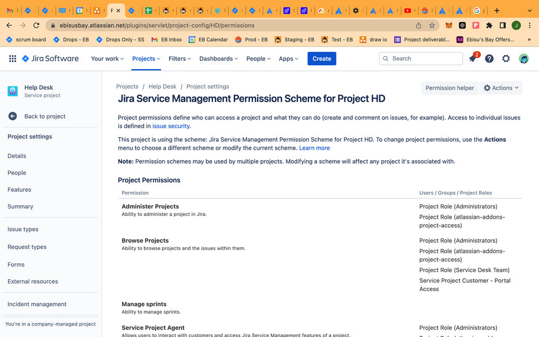Open user profile avatar menu

523,59
